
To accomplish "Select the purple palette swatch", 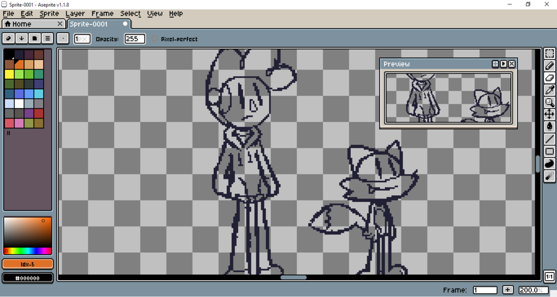I will coord(29,113).
